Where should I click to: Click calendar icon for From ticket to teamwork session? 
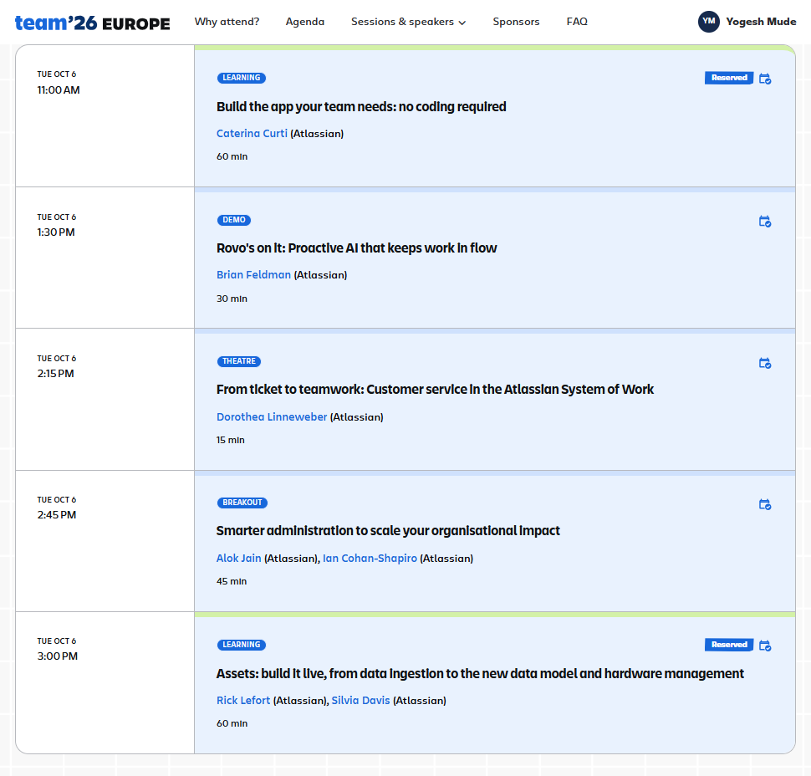point(765,363)
